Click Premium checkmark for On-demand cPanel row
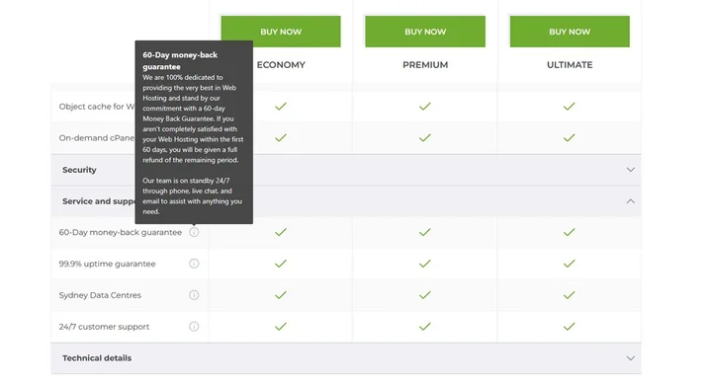The height and width of the screenshot is (385, 712). (x=425, y=137)
